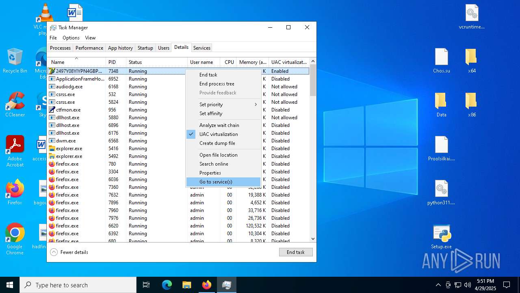The height and width of the screenshot is (293, 520).
Task: Click the End task button
Action: [x=296, y=252]
